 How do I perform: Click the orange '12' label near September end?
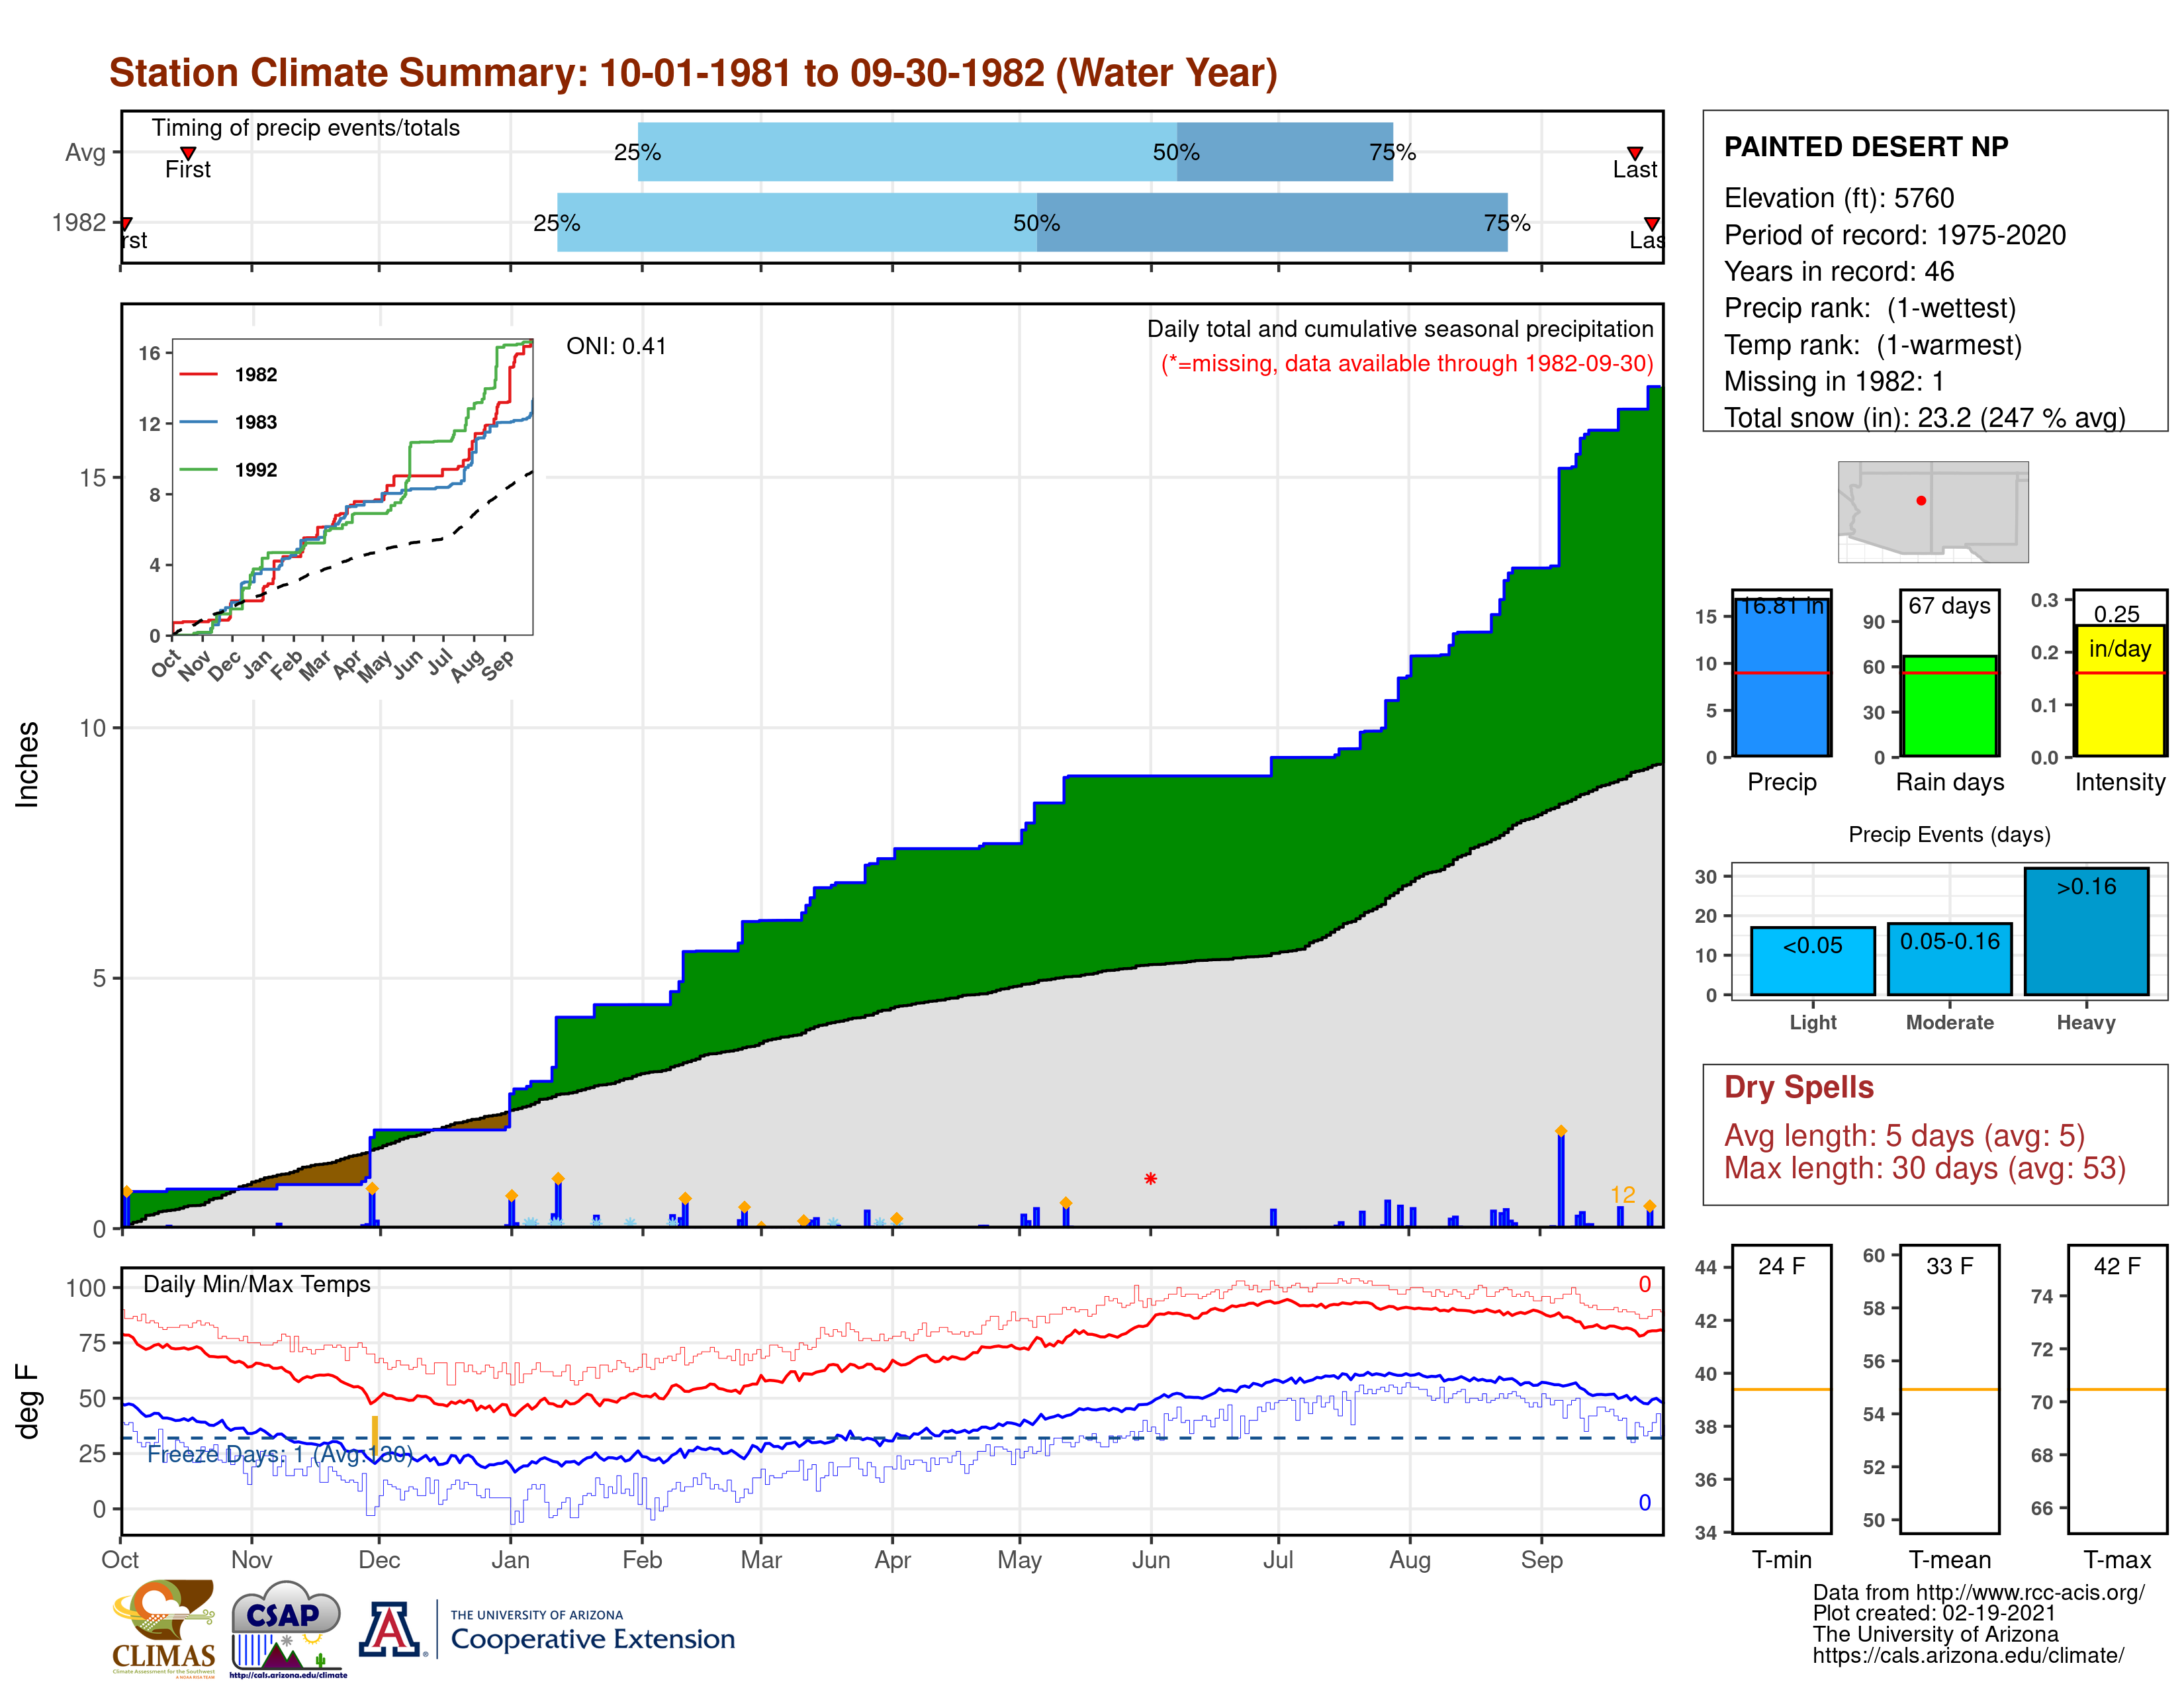pyautogui.click(x=1623, y=1194)
